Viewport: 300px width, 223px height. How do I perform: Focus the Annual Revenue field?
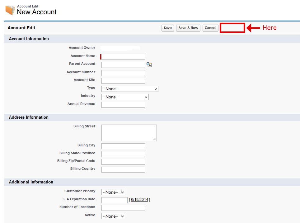coord(123,105)
